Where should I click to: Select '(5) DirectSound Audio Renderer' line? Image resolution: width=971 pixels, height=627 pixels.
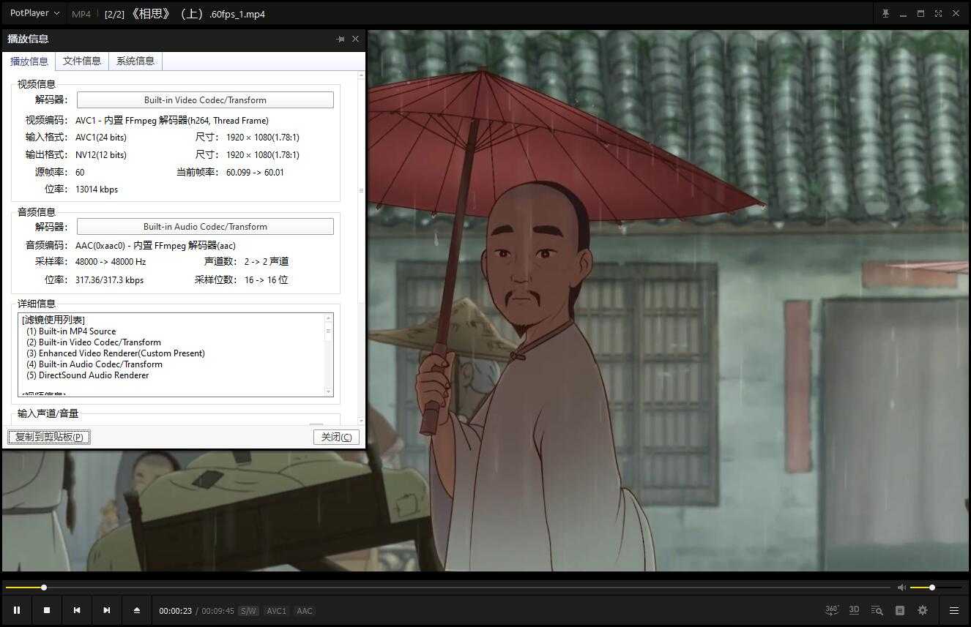coord(88,375)
